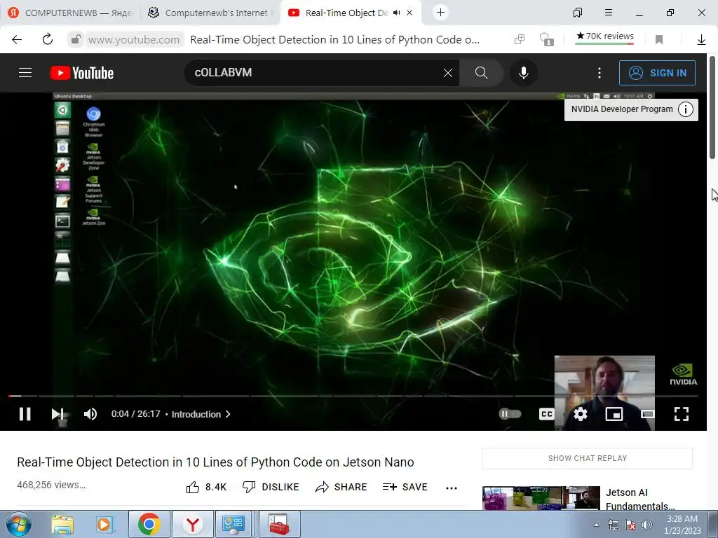The height and width of the screenshot is (538, 718).
Task: Skip to the next video
Action: point(57,414)
